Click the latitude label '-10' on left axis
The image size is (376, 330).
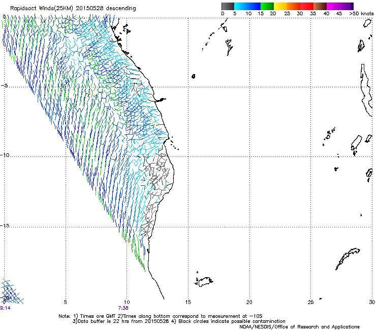[5, 155]
